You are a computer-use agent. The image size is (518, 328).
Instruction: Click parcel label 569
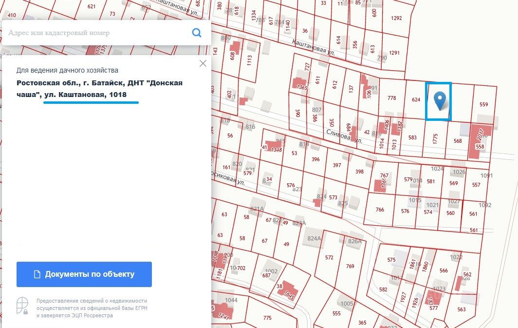click(x=454, y=183)
